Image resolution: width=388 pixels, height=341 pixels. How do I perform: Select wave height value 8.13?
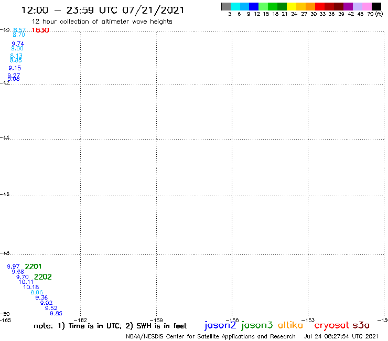[x=16, y=56]
